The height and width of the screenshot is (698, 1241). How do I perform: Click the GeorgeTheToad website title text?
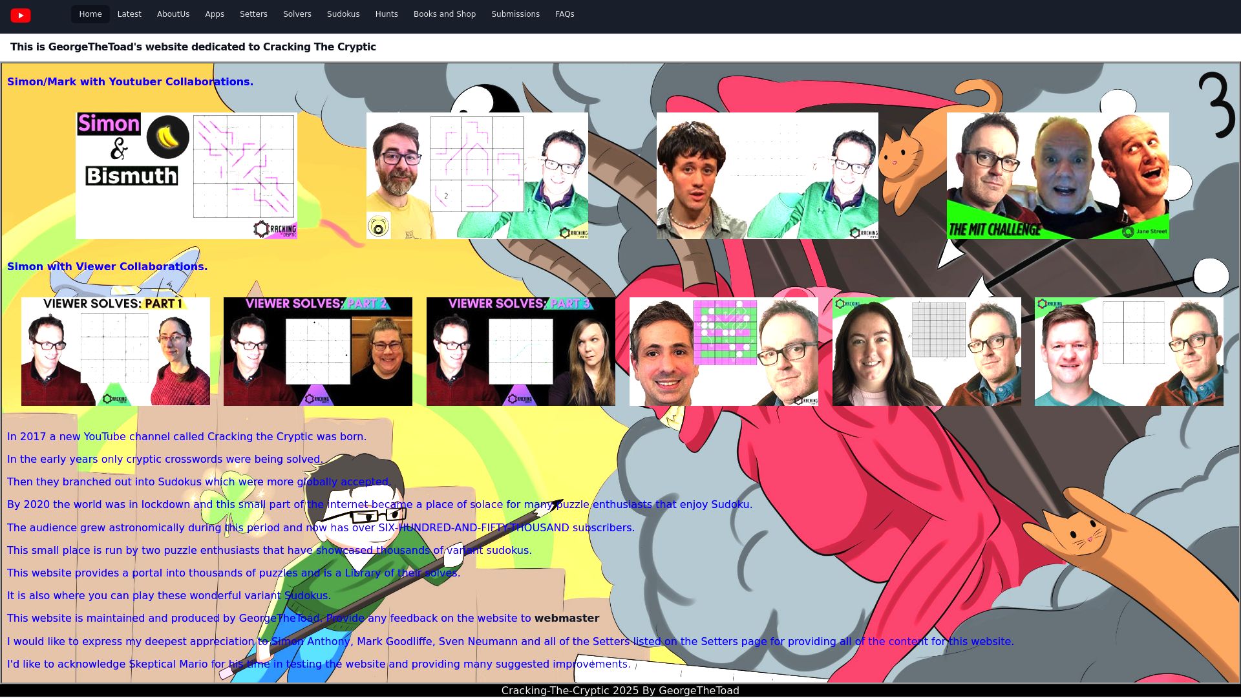click(193, 47)
